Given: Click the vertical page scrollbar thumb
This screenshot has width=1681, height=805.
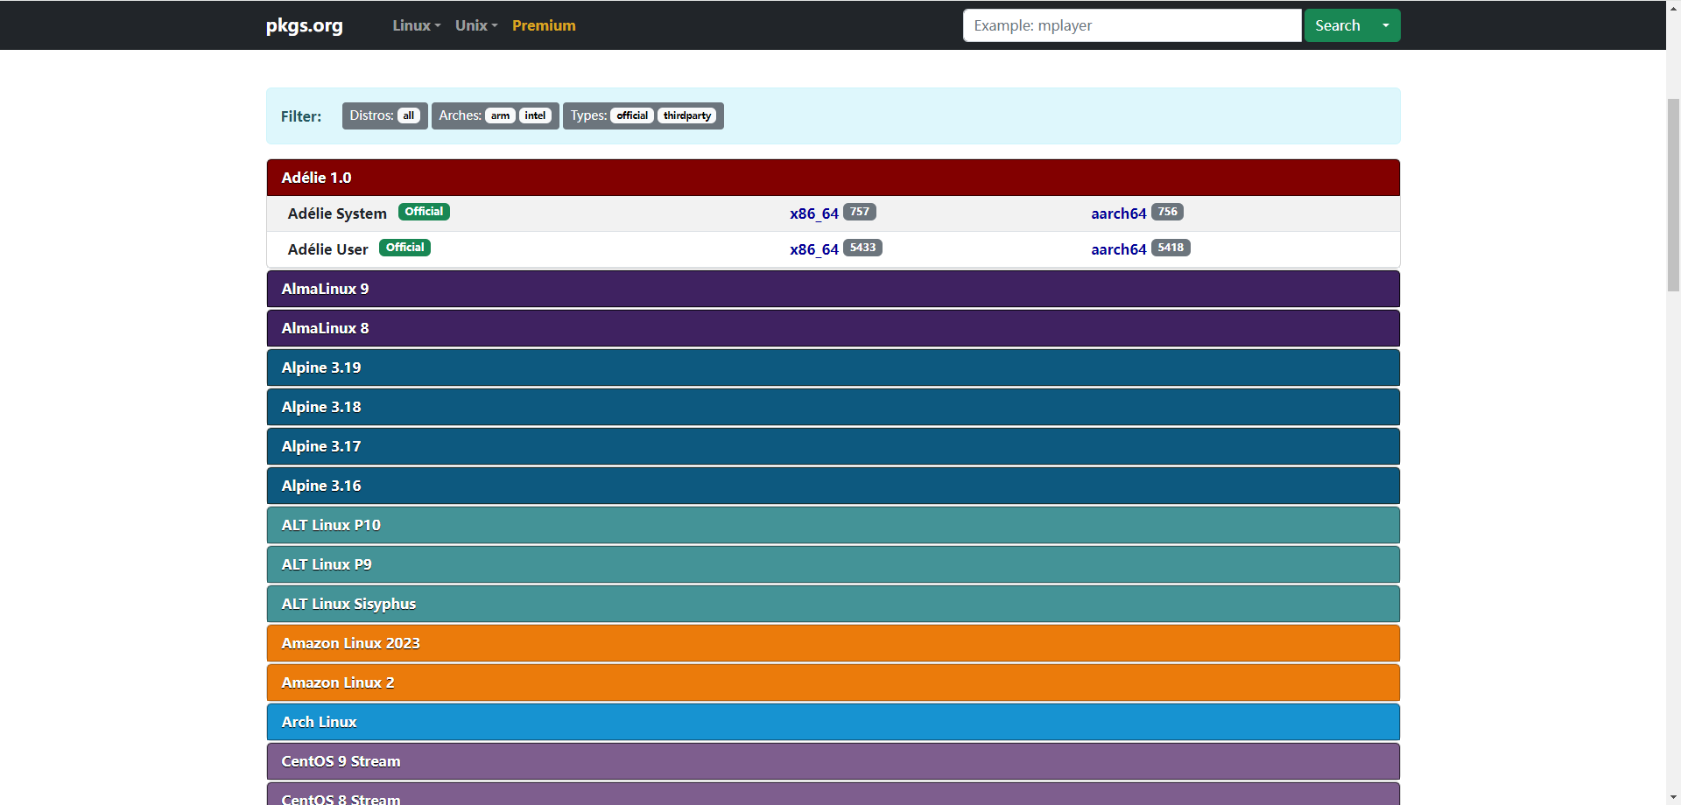Looking at the screenshot, I should (x=1673, y=194).
